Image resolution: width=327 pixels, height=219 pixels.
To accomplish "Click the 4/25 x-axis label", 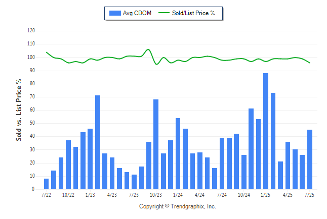I will 288,195.
